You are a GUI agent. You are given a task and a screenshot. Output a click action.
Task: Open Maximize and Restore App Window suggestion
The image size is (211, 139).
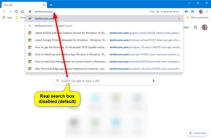104,54
